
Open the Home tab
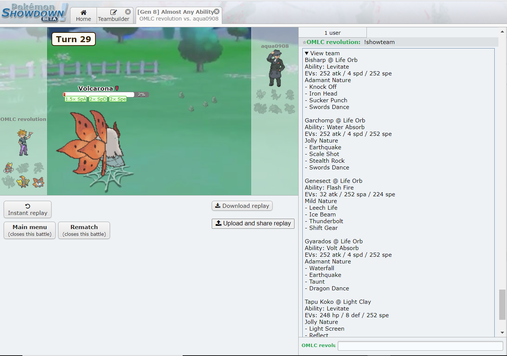(x=84, y=15)
